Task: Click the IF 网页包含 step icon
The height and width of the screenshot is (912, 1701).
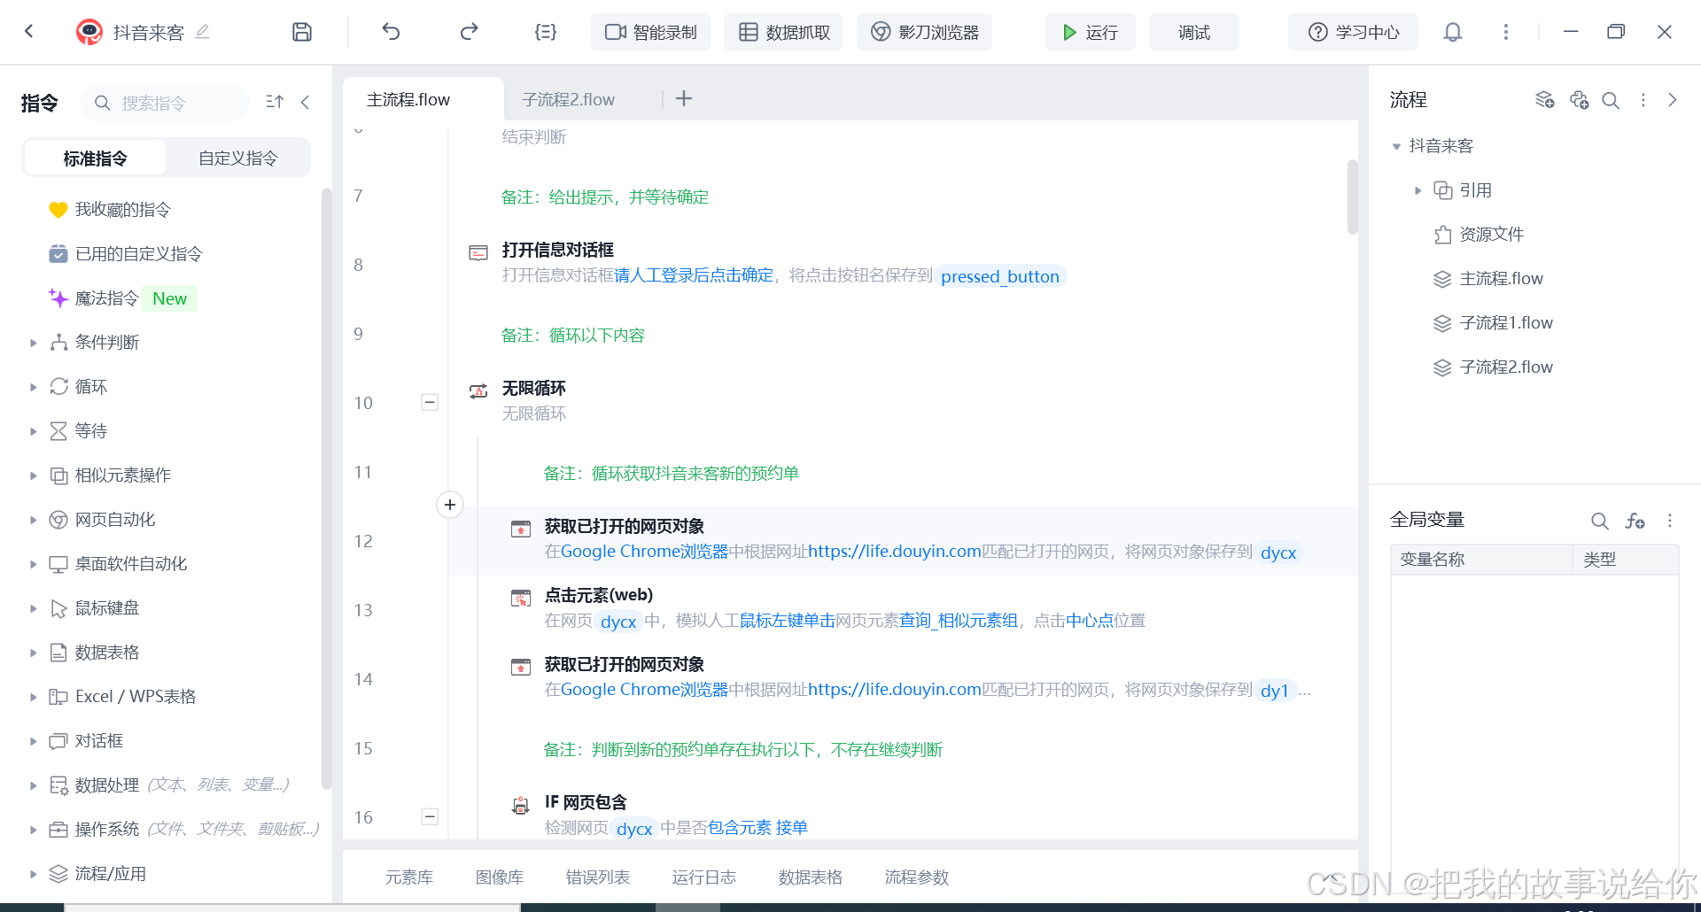Action: (521, 806)
